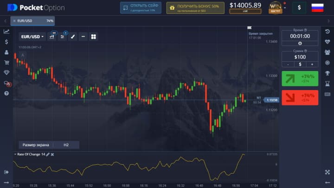Open the hotkeys keyboard icon

[x=328, y=94]
